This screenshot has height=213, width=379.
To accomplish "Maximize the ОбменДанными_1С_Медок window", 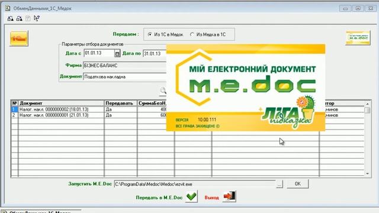I will click(x=358, y=8).
